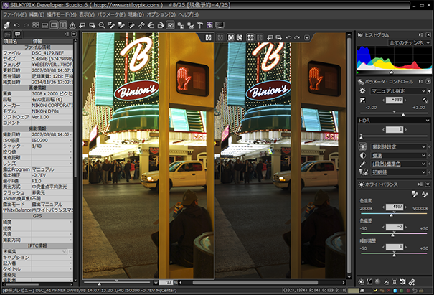Click the batch development of marked icon

[x=190, y=26]
